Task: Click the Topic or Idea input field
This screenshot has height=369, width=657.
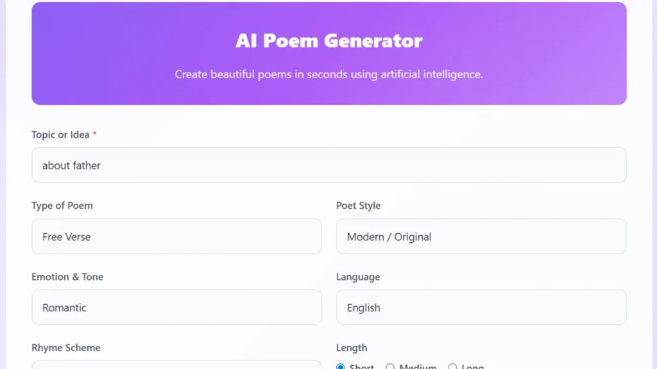Action: 328,165
